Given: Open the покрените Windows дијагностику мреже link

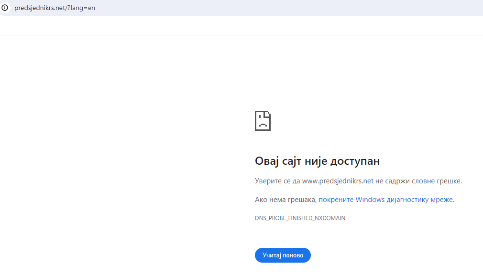Looking at the screenshot, I should click(x=385, y=200).
